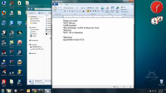Align text left
The width and height of the screenshot is (166, 93).
88,11
